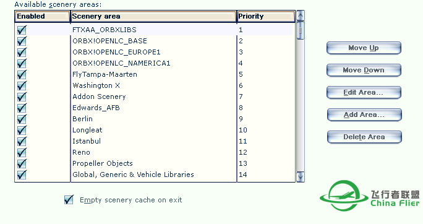Uncheck the FTXAA_ORBXLIBS enabled checkbox
This screenshot has height=224, width=423.
click(x=22, y=30)
